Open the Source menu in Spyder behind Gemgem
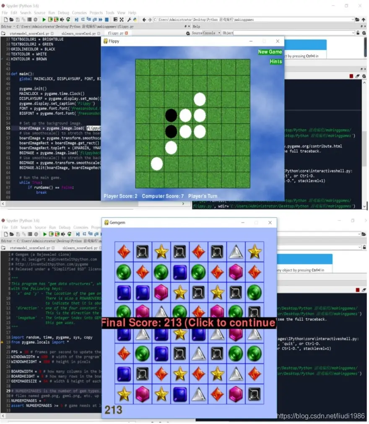This screenshot has width=369, height=424. pyautogui.click(x=40, y=227)
